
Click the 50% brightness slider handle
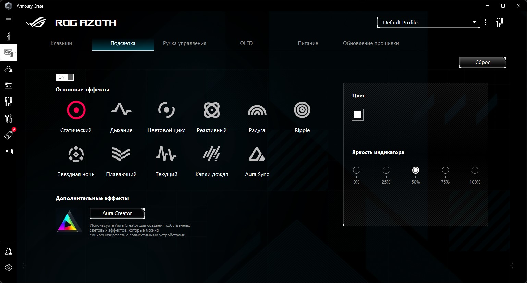coord(416,170)
